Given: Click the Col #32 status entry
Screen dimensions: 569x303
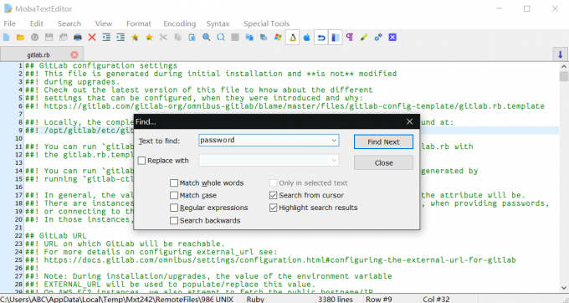Looking at the screenshot, I should pos(436,300).
